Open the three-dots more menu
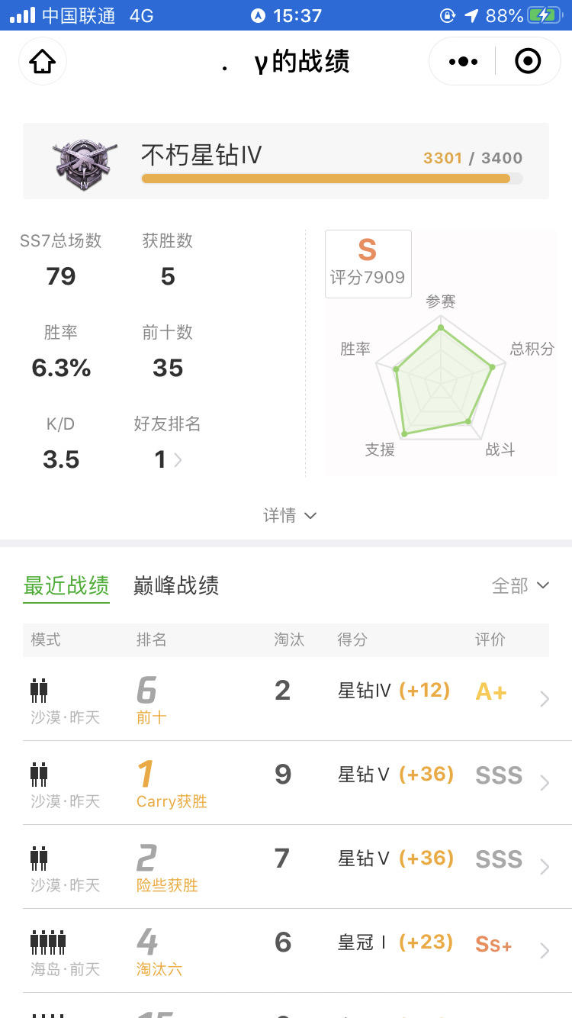This screenshot has width=572, height=1018. (463, 61)
